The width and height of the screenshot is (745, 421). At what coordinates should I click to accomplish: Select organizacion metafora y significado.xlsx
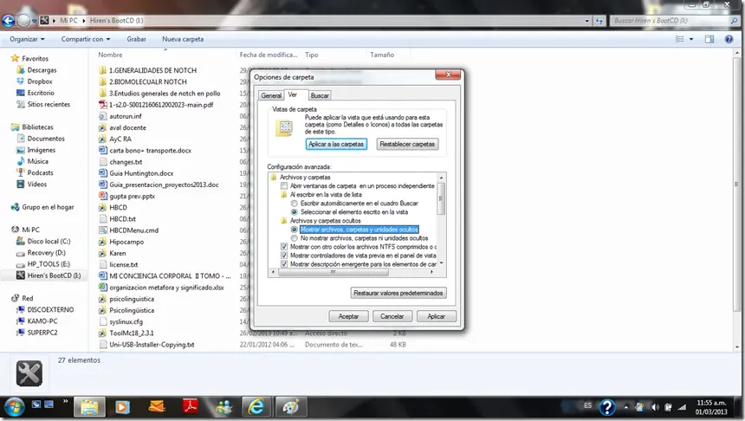[166, 288]
